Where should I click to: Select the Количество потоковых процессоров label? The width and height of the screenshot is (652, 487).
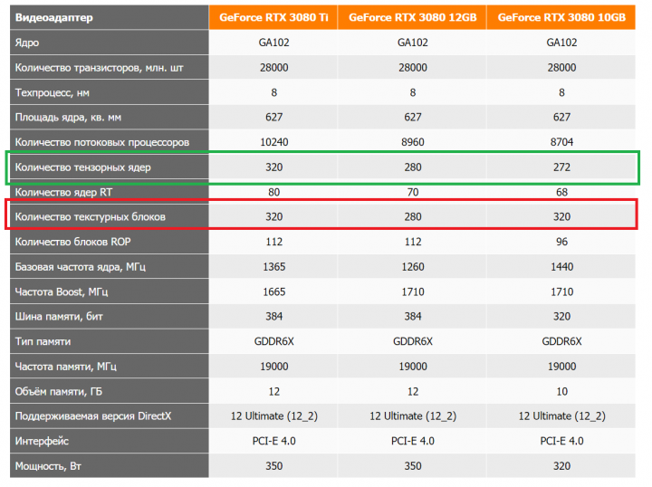pos(102,142)
